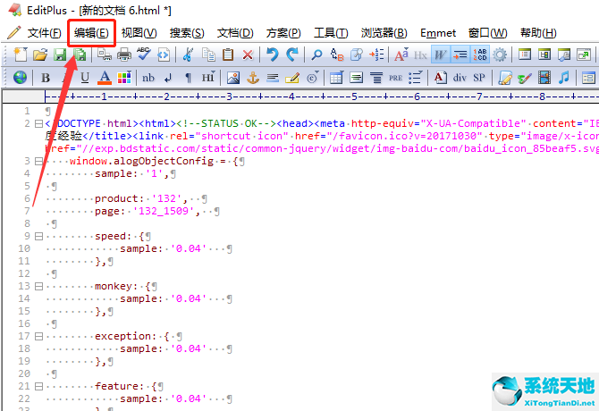This screenshot has height=411, width=599.
Task: Toggle Line Numbers display button
Action: (x=480, y=55)
